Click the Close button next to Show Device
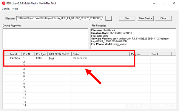 (x=163, y=18)
